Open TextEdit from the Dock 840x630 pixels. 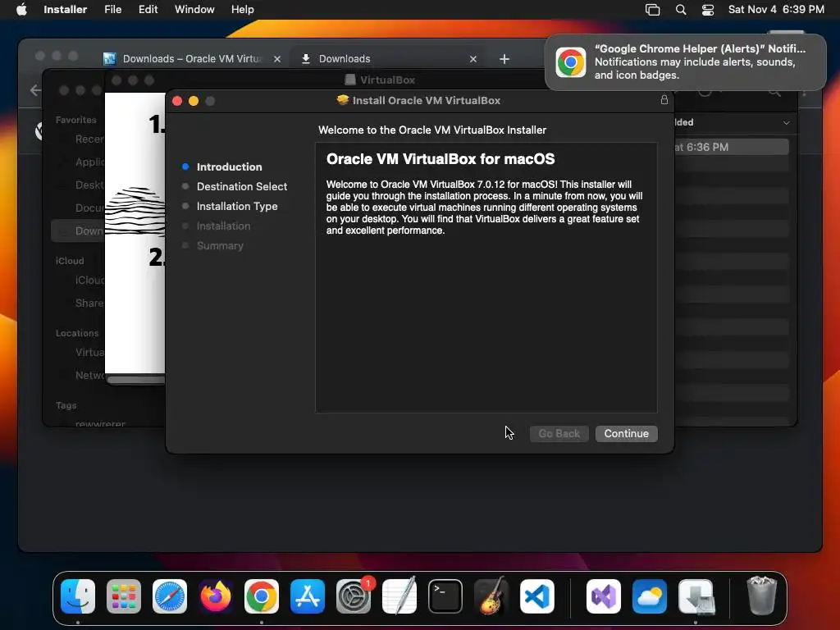399,596
